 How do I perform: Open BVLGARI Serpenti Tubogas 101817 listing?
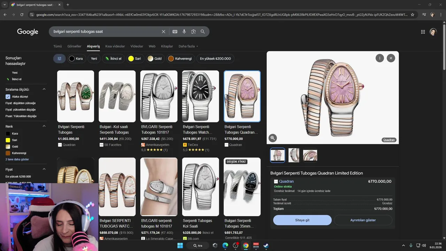pos(159,112)
